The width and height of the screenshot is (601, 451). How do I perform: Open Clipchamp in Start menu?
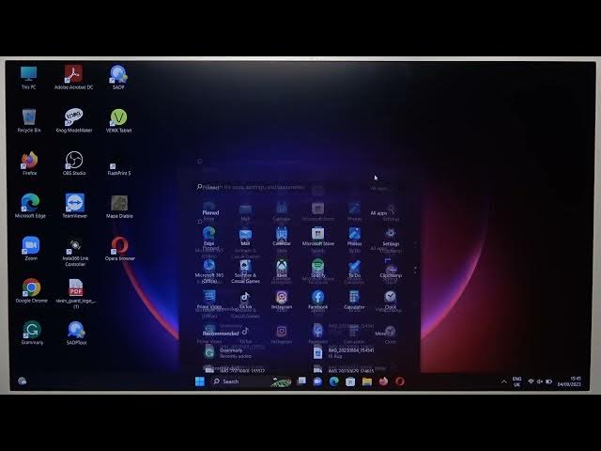(391, 269)
